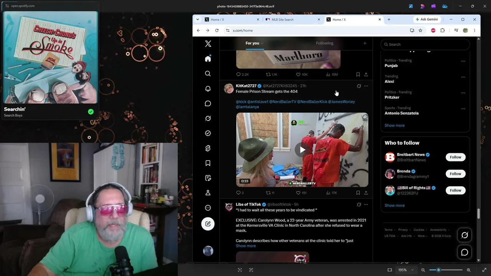Share the Marlboro image post
491x276 pixels.
coord(366,74)
